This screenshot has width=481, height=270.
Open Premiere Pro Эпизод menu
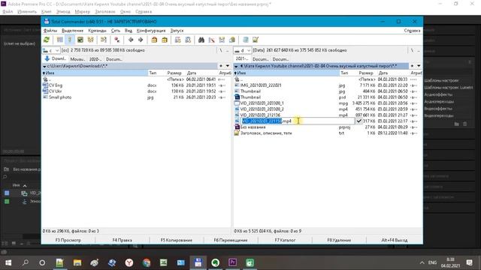pyautogui.click(x=63, y=12)
